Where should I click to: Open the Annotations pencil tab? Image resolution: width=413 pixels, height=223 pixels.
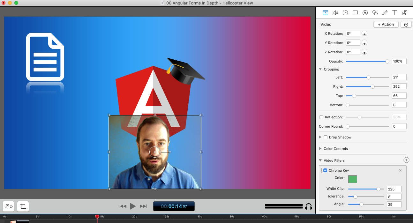pos(385,13)
